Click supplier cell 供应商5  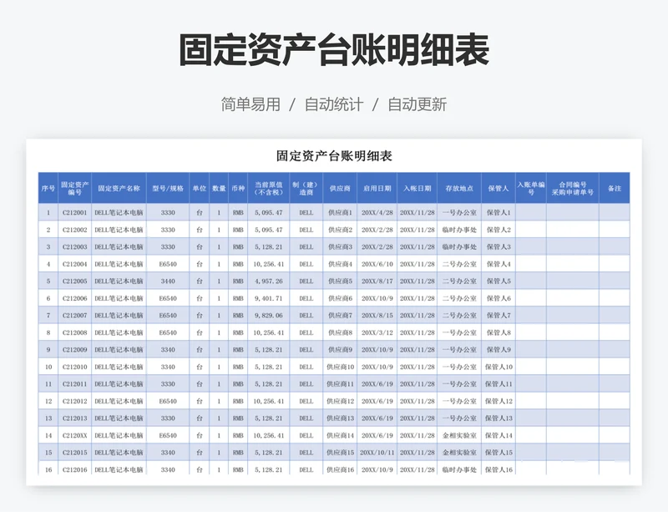(x=340, y=281)
